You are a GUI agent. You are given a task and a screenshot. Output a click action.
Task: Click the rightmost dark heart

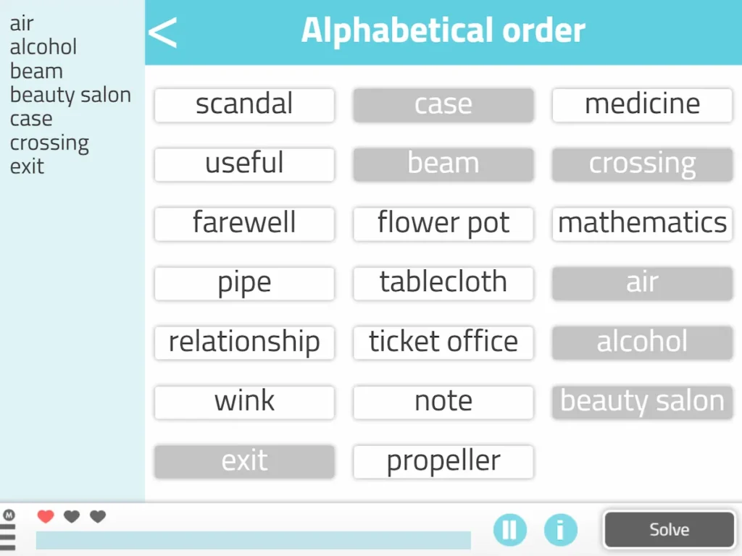pyautogui.click(x=97, y=516)
